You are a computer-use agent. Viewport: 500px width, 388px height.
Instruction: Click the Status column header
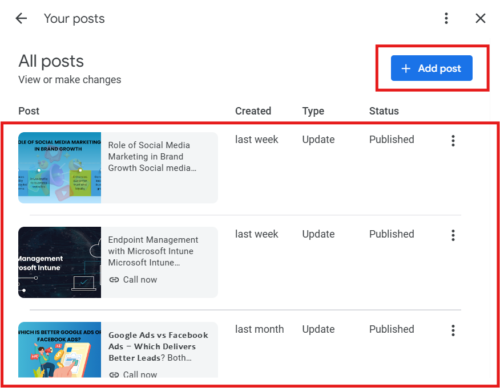(x=384, y=111)
